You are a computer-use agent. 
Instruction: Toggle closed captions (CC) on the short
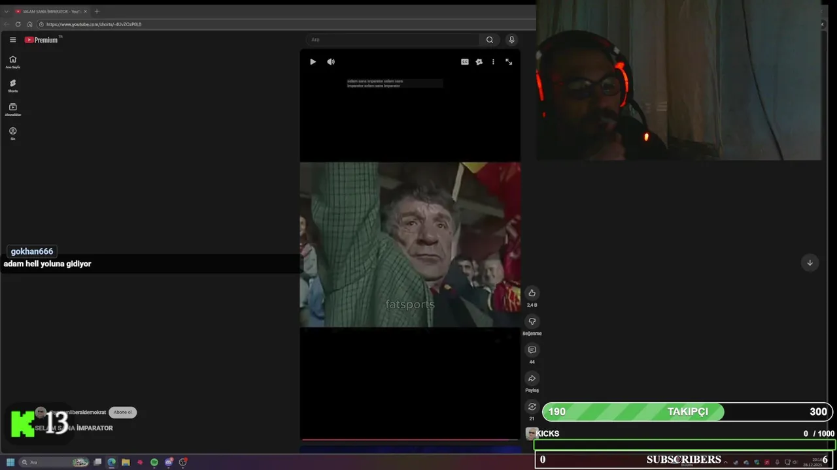465,62
